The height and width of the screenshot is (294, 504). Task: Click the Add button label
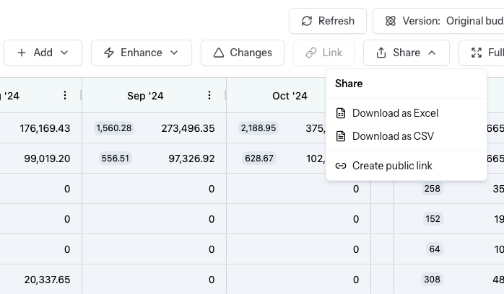43,53
